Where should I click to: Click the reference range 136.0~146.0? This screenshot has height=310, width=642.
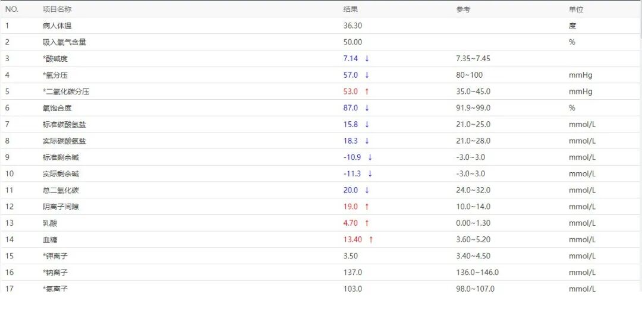(477, 273)
